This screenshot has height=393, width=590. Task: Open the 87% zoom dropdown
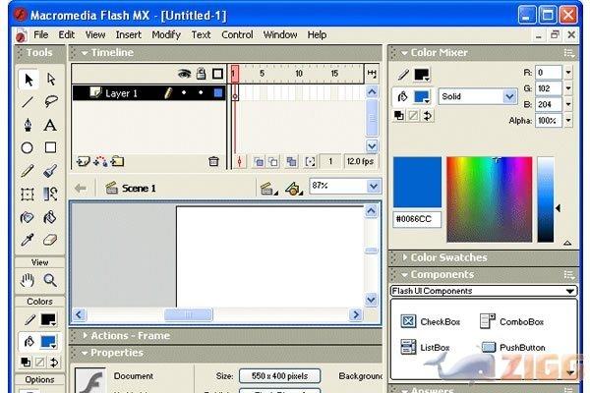[x=374, y=186]
